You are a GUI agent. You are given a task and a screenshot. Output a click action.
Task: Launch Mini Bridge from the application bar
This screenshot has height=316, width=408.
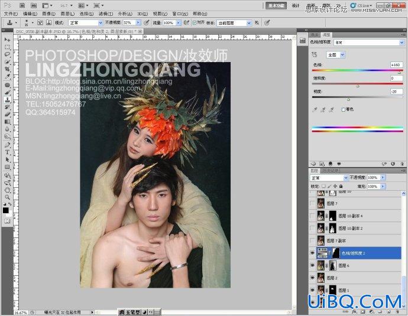point(34,5)
